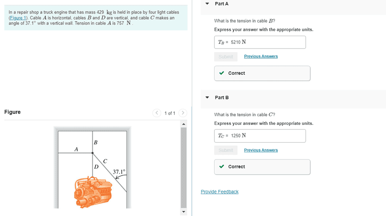386x216 pixels.
Task: Go to the previous figure arrow
Action: click(157, 113)
